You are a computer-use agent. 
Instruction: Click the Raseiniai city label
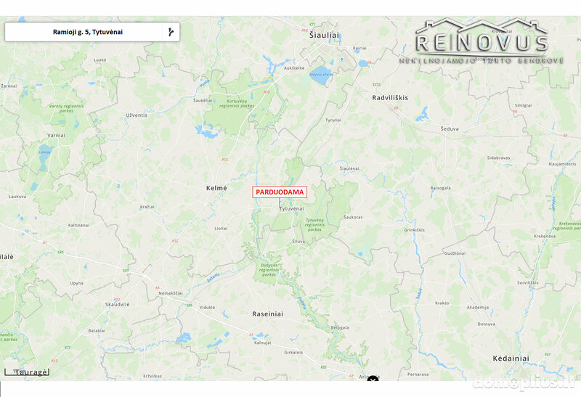(267, 314)
